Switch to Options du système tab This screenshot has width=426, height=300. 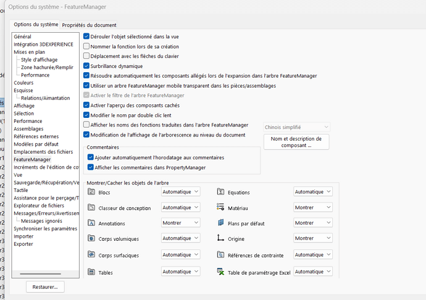click(x=36, y=25)
